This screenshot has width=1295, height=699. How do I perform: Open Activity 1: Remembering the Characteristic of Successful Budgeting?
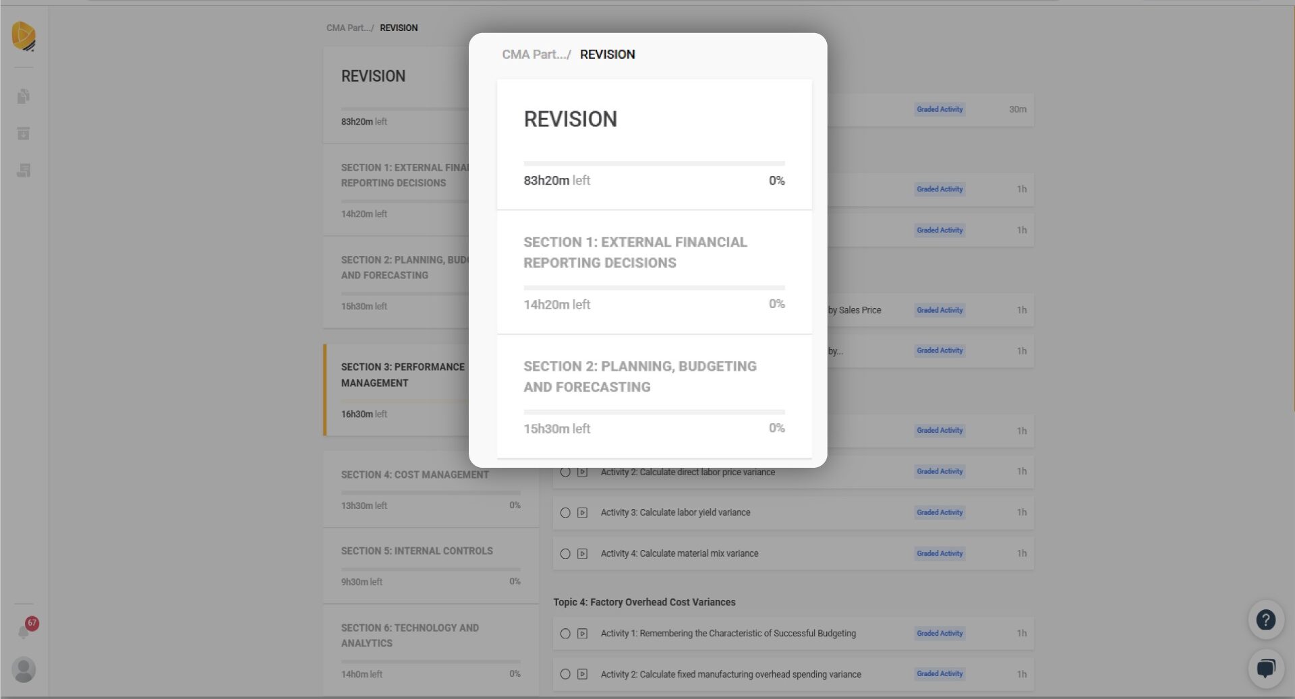(728, 634)
